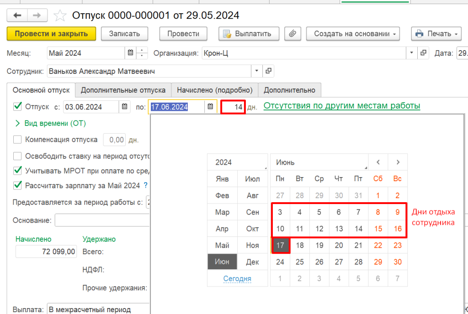Open calendar picker for Месяц field
The width and height of the screenshot is (468, 314).
tap(131, 53)
